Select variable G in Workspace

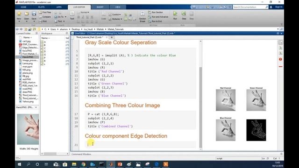coord(45,55)
